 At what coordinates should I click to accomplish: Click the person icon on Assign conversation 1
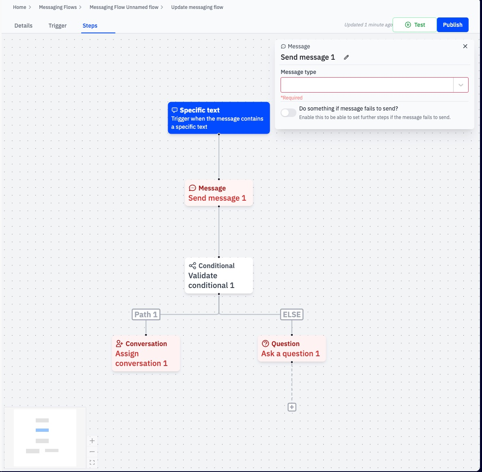(120, 344)
